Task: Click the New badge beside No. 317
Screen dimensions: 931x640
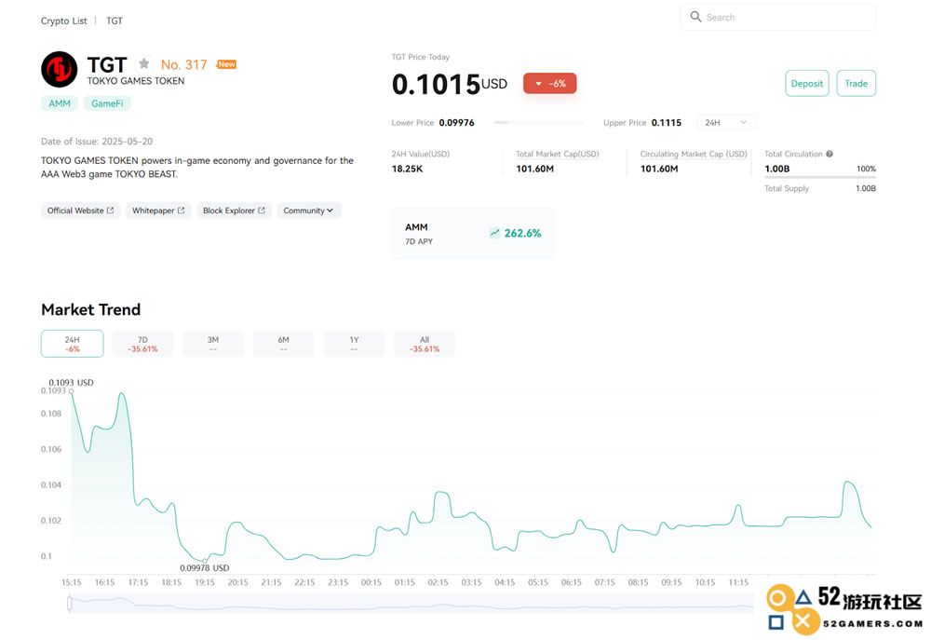Action: point(226,64)
